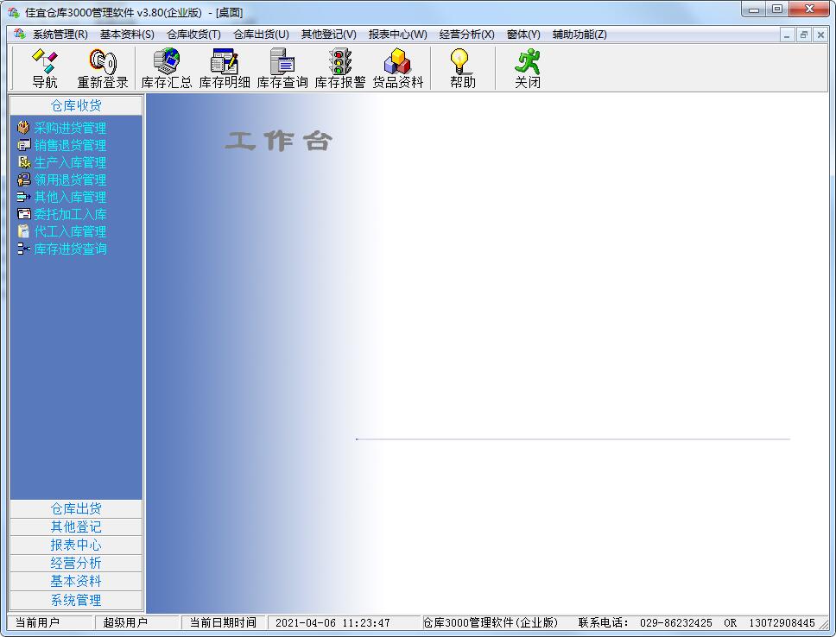Image resolution: width=836 pixels, height=637 pixels.
Task: Click the icon beside 其他入库管理
Action: pos(23,197)
